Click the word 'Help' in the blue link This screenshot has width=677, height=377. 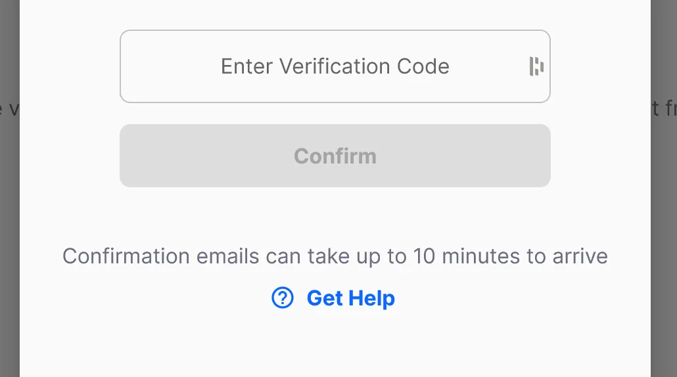pos(372,298)
